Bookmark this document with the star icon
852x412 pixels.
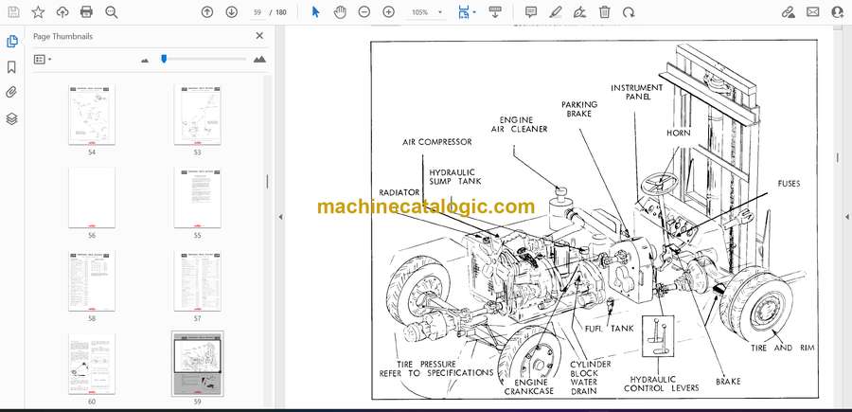point(38,12)
